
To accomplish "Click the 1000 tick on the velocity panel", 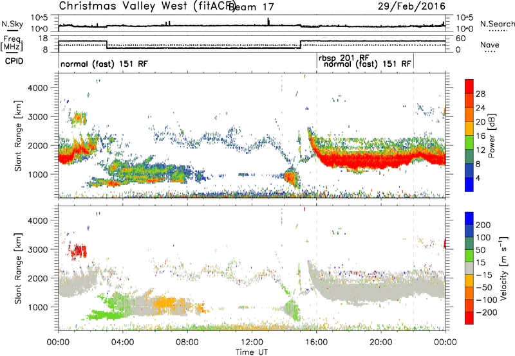I will pos(37,307).
